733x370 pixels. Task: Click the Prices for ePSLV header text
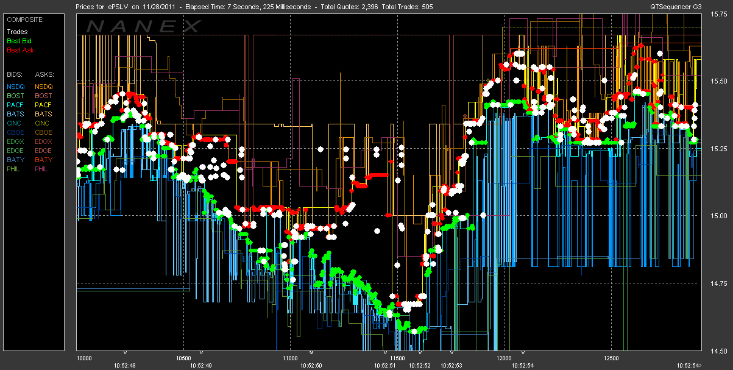click(103, 7)
